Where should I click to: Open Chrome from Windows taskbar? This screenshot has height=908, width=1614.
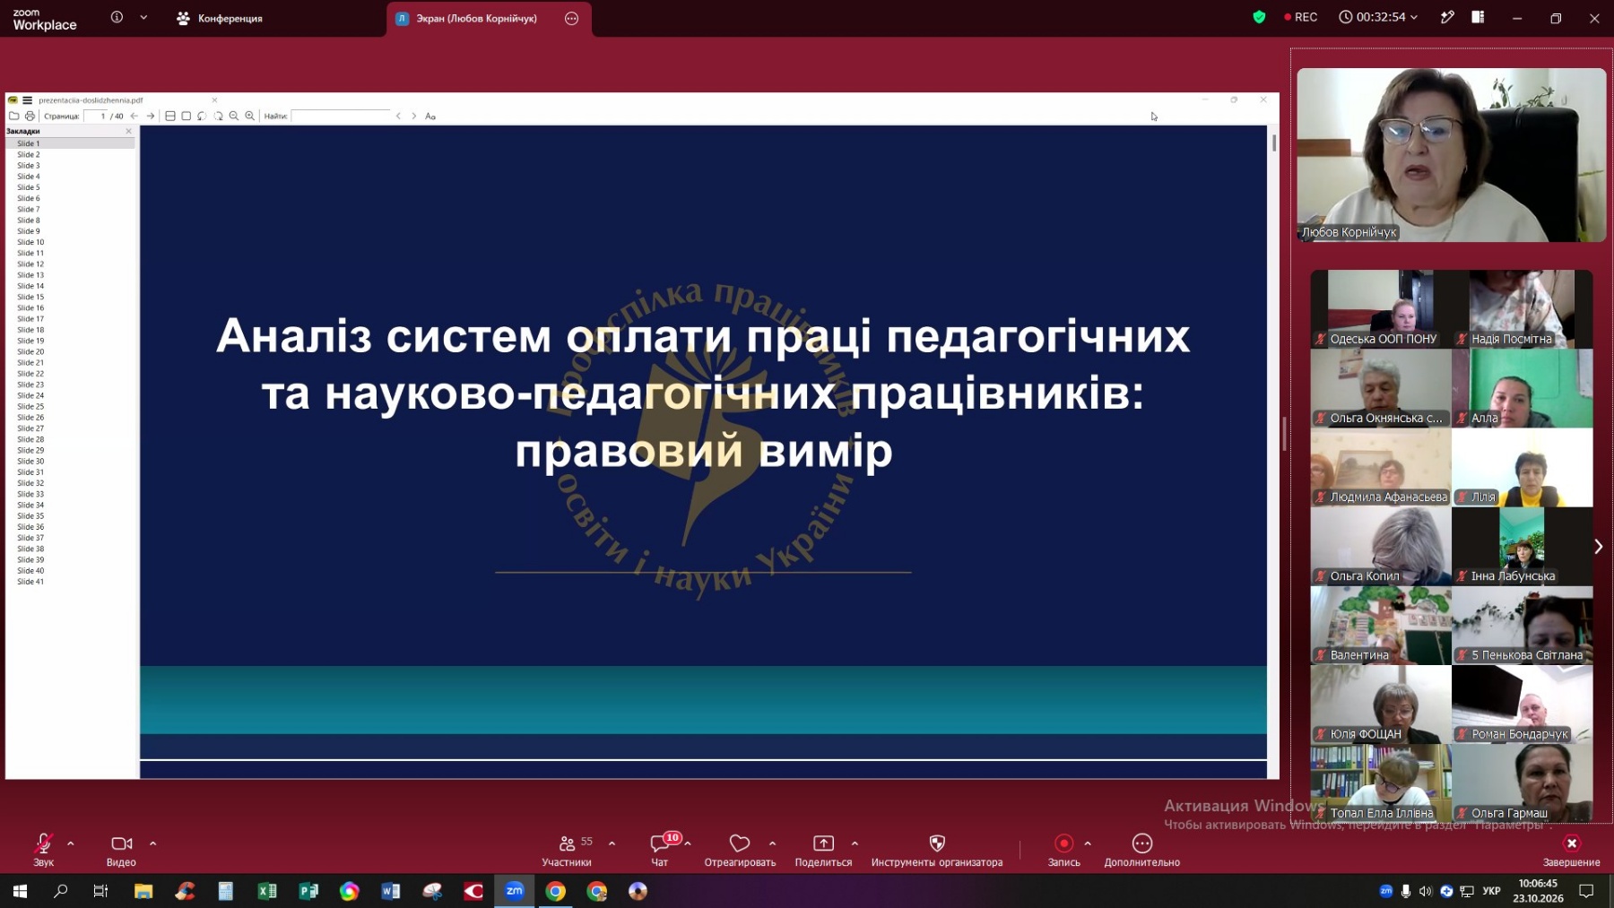point(556,891)
